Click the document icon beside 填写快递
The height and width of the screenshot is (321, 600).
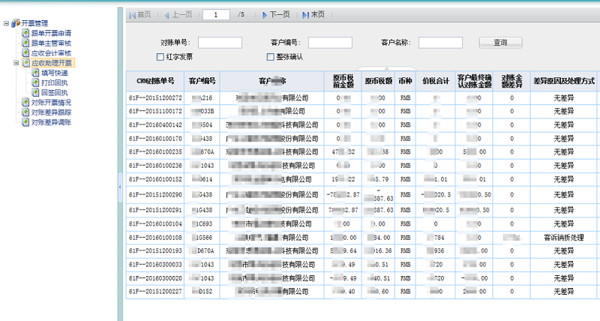point(35,73)
